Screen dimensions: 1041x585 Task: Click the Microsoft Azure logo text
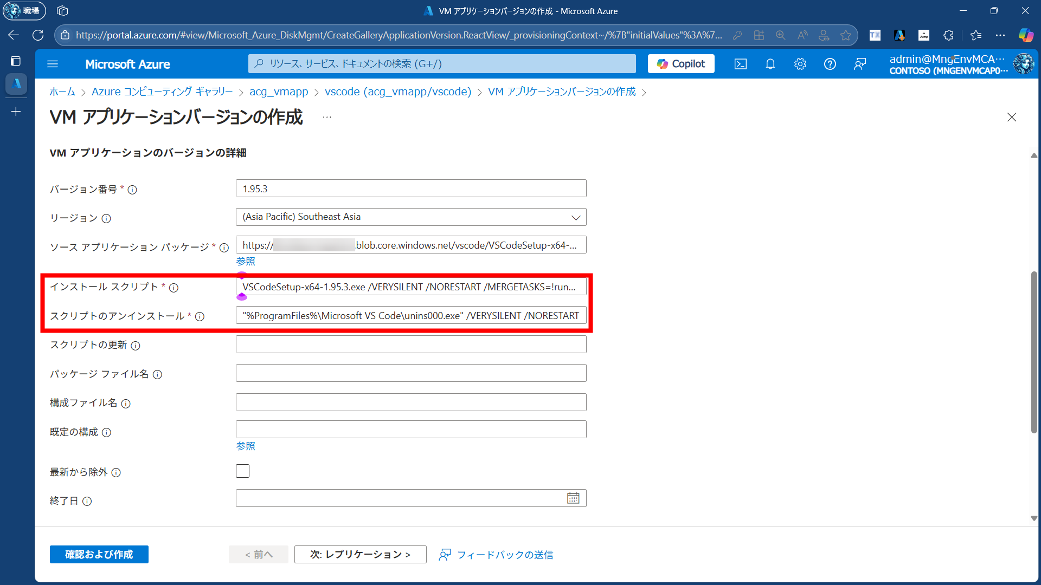pyautogui.click(x=127, y=64)
